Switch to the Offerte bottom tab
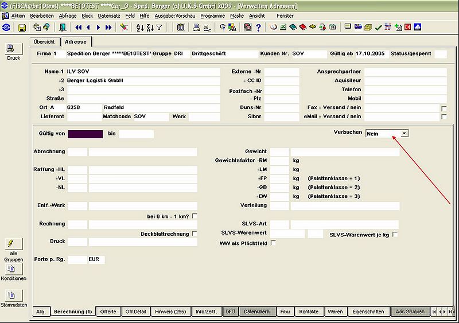The image size is (459, 323). 108,312
